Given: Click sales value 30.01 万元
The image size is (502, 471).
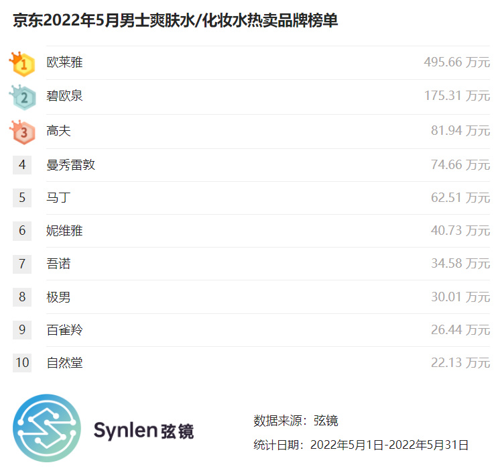Looking at the screenshot, I should click(460, 297).
